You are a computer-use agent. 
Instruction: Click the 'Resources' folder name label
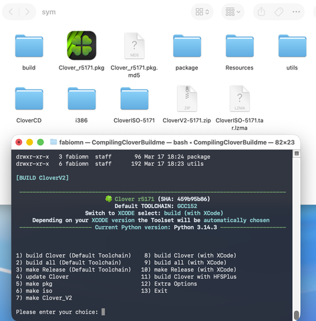239,68
